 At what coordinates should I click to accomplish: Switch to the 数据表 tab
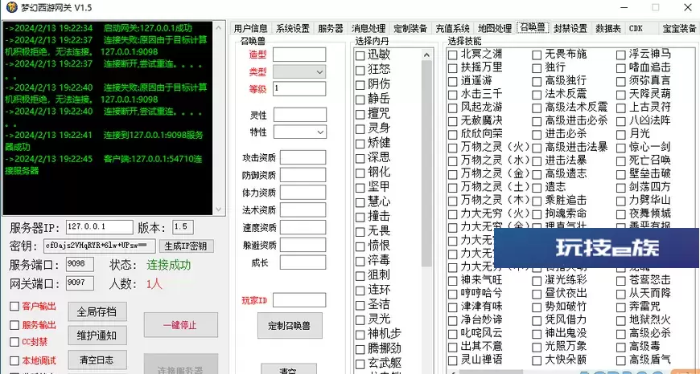608,29
